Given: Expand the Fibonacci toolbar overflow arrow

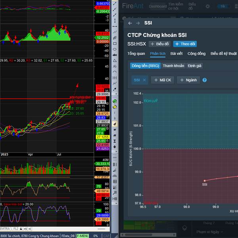Looking at the screenshot, I should (116, 203).
